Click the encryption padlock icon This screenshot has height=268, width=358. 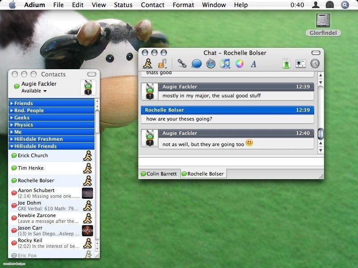[x=162, y=64]
